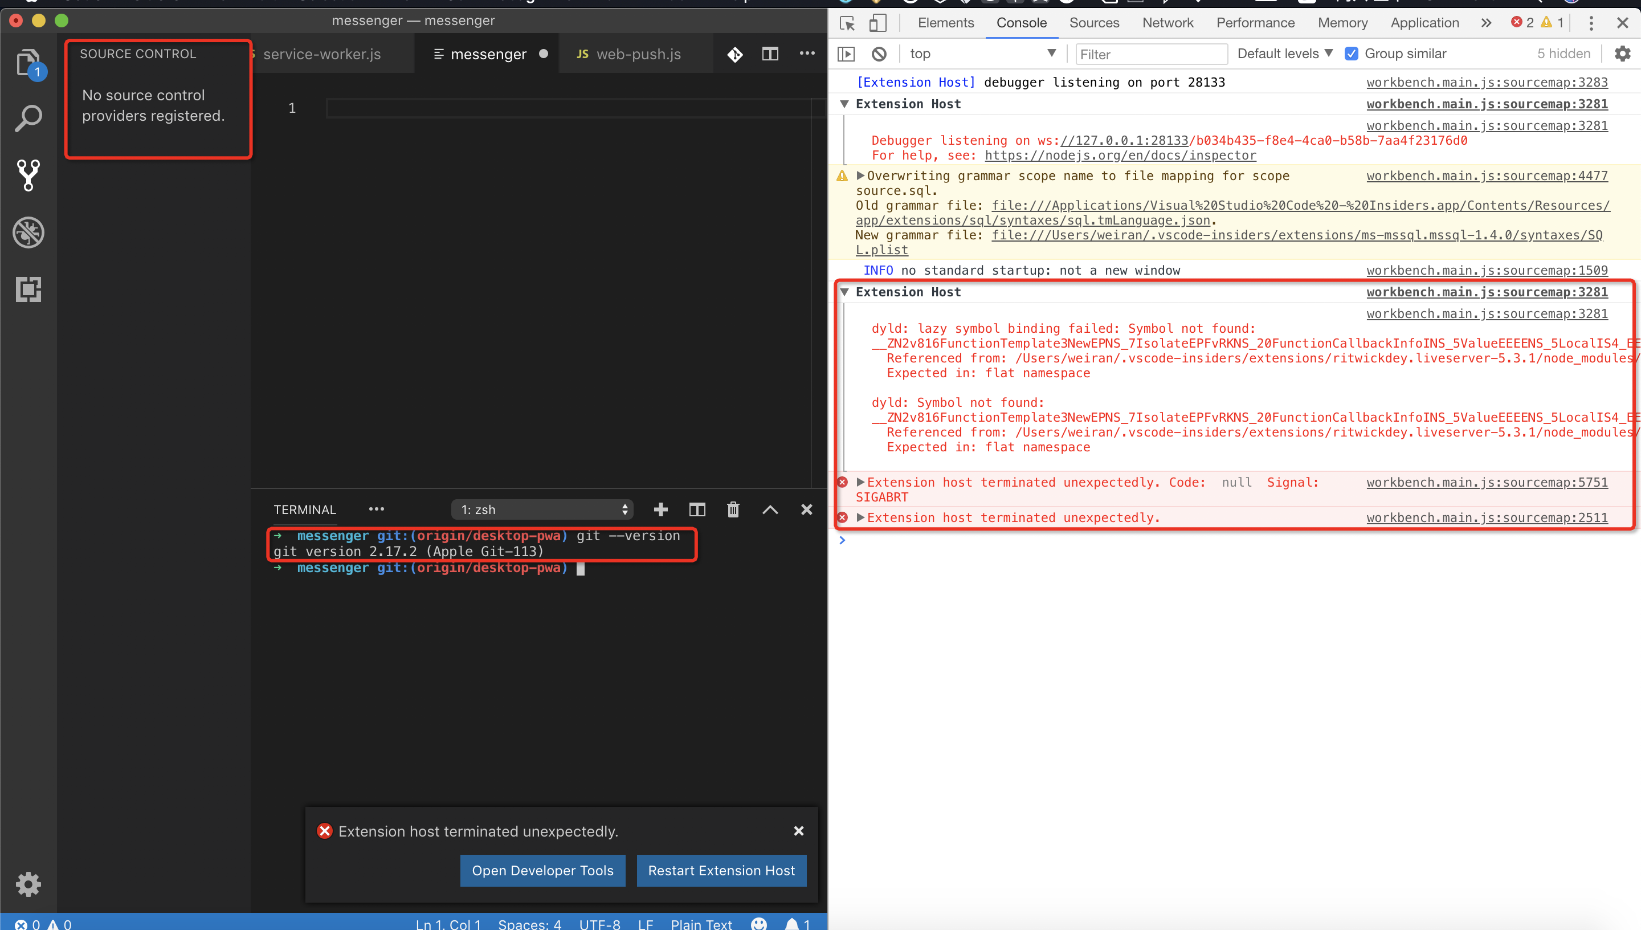This screenshot has height=930, width=1641.
Task: Open the 1: zsh terminal selector
Action: 542,509
